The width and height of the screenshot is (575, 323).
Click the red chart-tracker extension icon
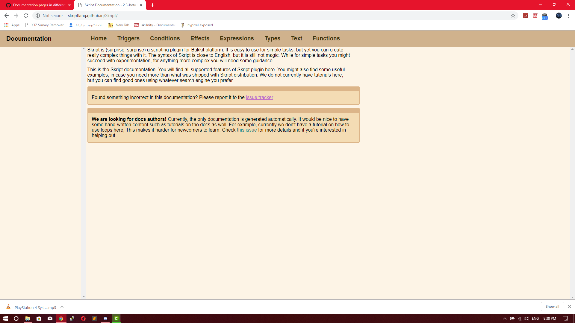526,16
